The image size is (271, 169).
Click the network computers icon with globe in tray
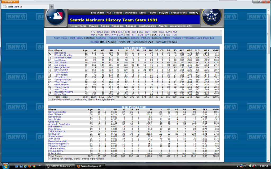point(241,166)
